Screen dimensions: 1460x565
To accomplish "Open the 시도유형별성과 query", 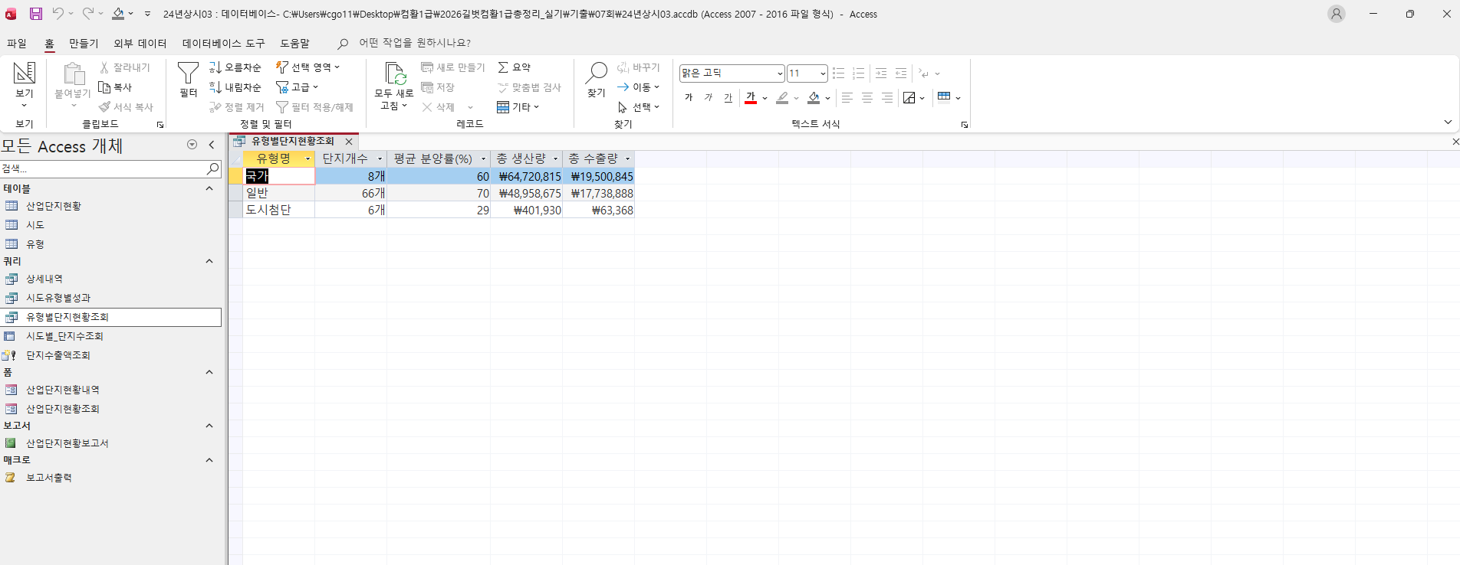I will (58, 298).
